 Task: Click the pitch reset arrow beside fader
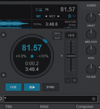pos(62,56)
